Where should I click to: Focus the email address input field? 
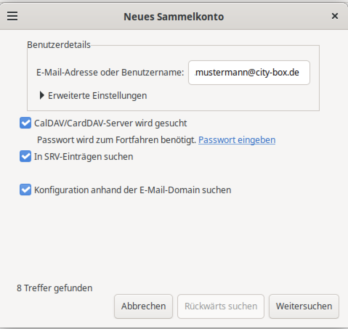point(249,73)
